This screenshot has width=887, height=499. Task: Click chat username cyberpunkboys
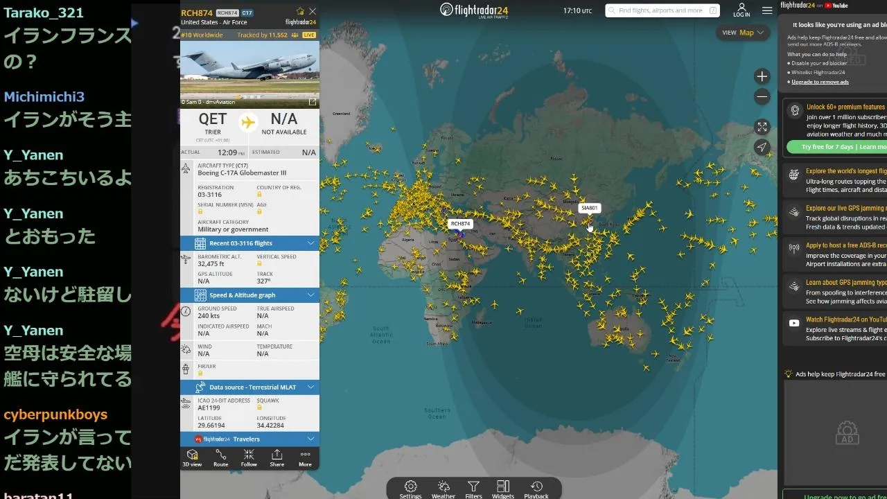coord(55,414)
